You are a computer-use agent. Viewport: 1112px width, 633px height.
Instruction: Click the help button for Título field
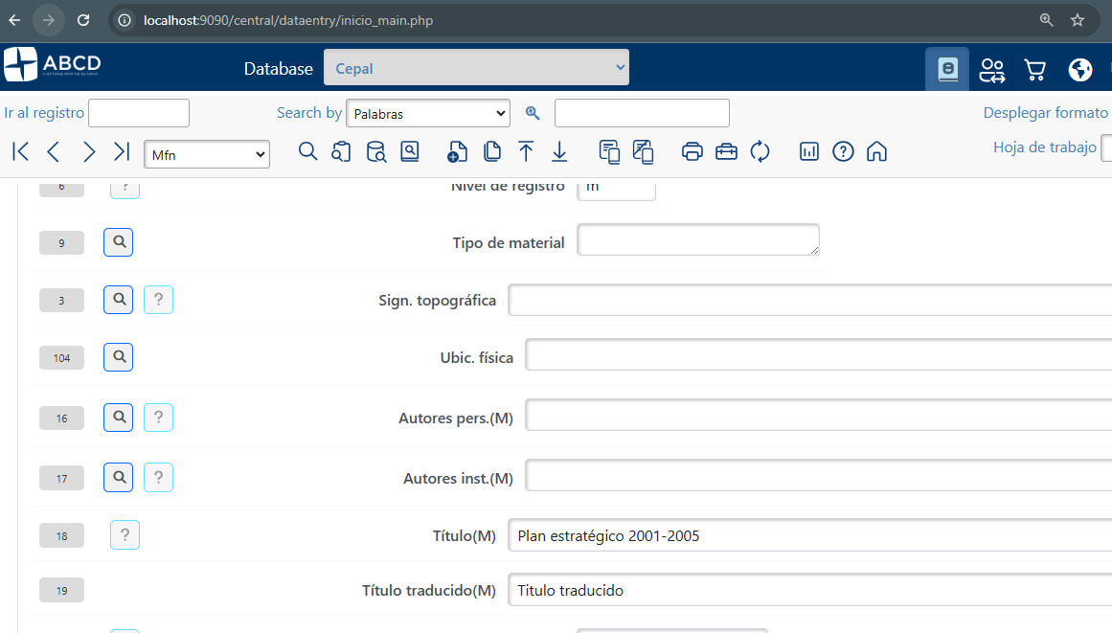[125, 535]
